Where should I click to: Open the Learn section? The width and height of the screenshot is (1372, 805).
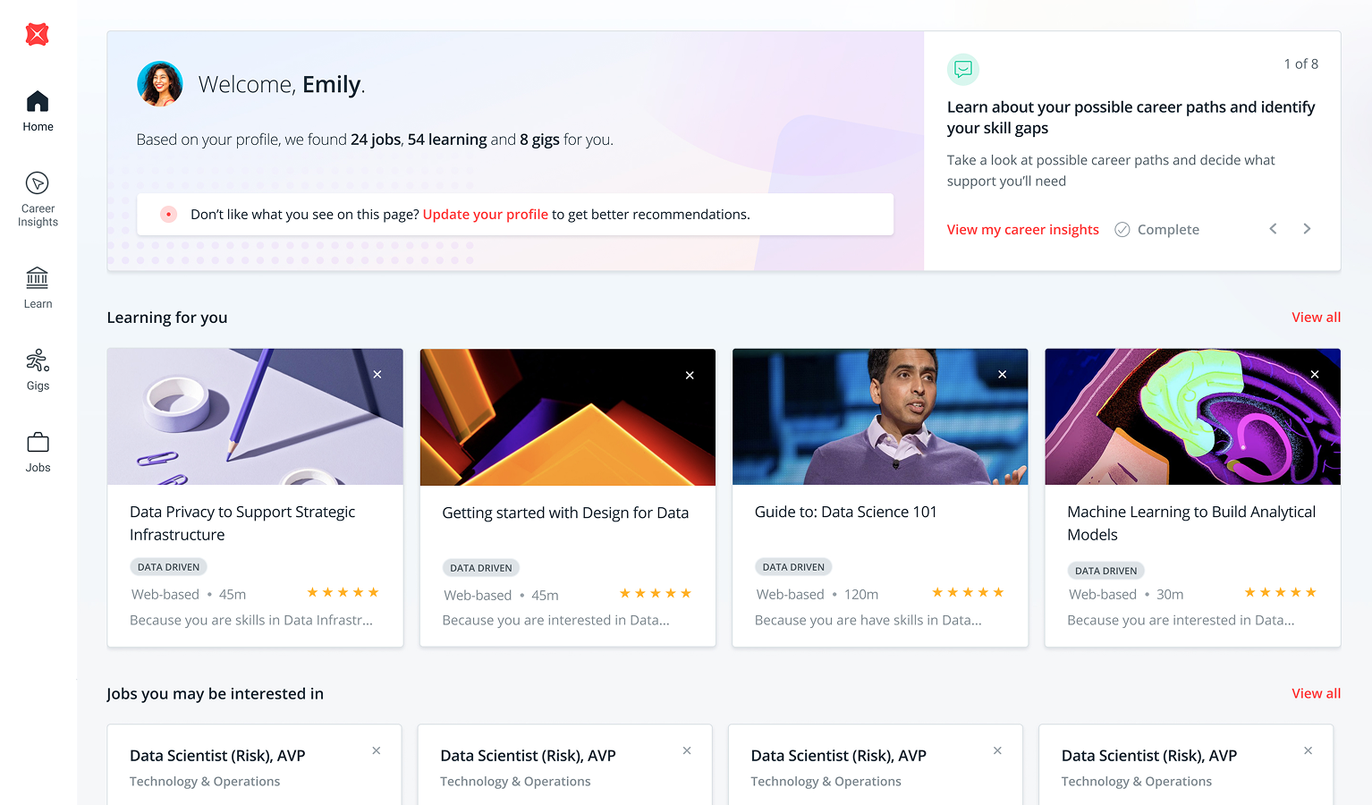[37, 287]
